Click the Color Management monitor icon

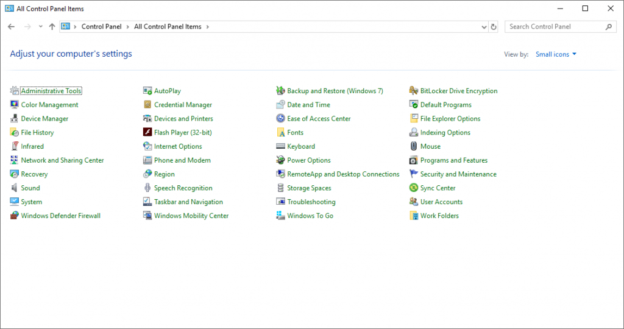[15, 105]
